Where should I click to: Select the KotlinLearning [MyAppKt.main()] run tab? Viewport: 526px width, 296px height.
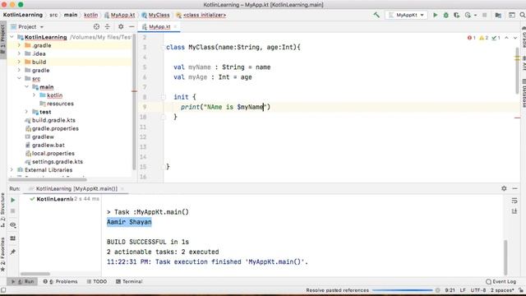76,188
